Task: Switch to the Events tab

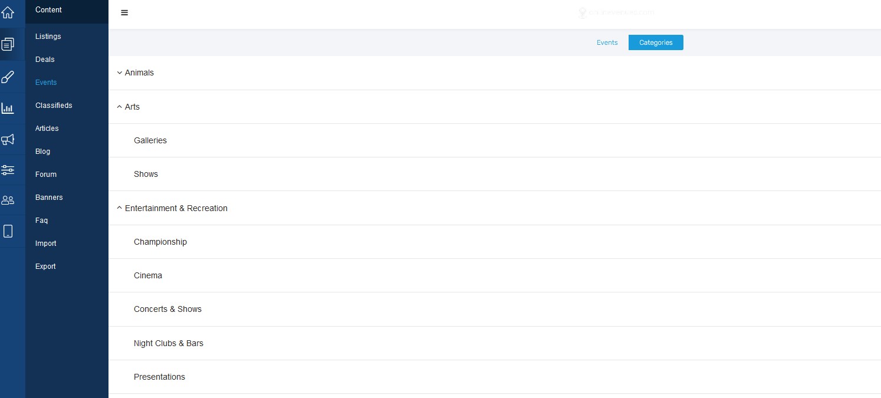Action: pos(607,42)
